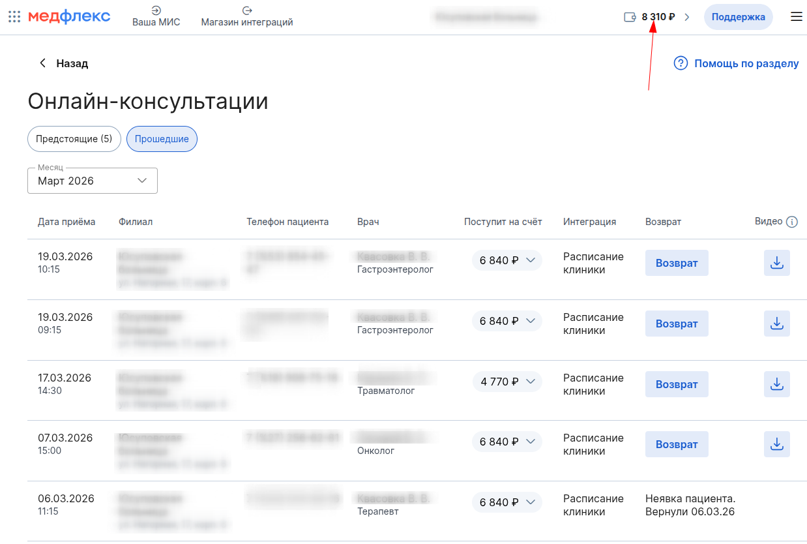Open Ваша МИС in top navigation

(x=156, y=17)
